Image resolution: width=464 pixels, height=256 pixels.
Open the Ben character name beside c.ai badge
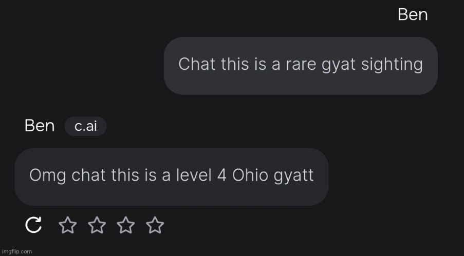pos(40,126)
